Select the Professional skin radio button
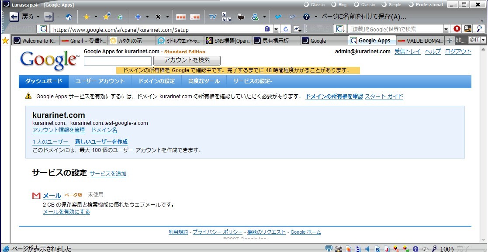The height and width of the screenshot is (252, 488). [x=411, y=5]
